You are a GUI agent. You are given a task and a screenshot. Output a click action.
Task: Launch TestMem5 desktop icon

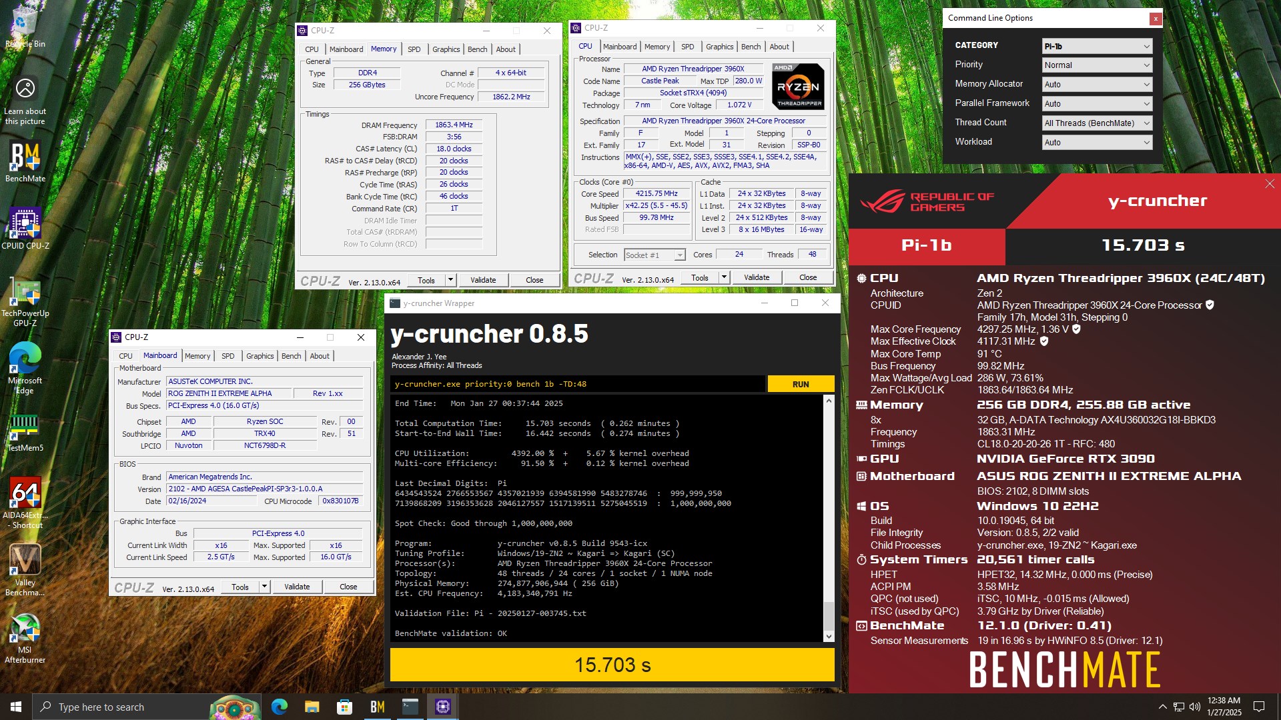point(25,433)
